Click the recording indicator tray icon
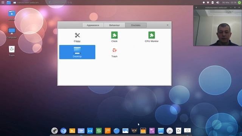The width and height of the screenshot is (242, 136). click(x=203, y=3)
